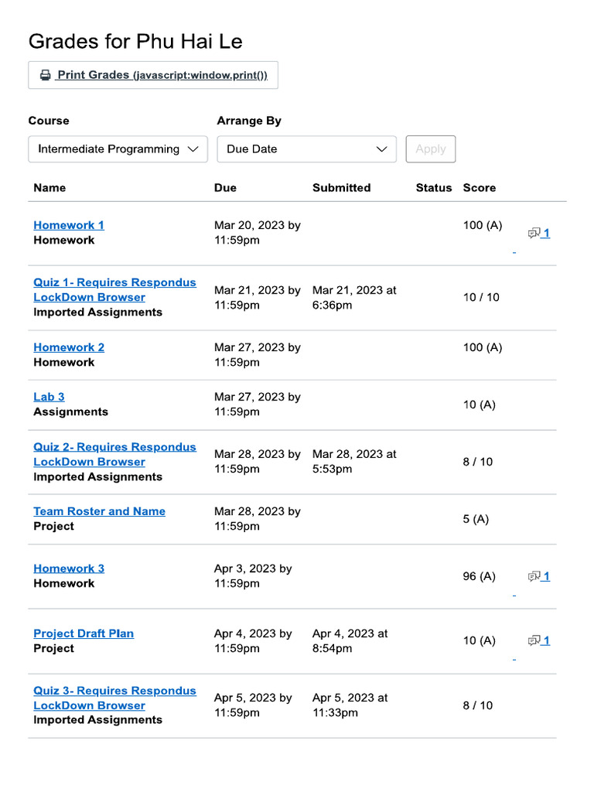The width and height of the screenshot is (594, 792).
Task: Click the Due column header
Action: (x=225, y=188)
